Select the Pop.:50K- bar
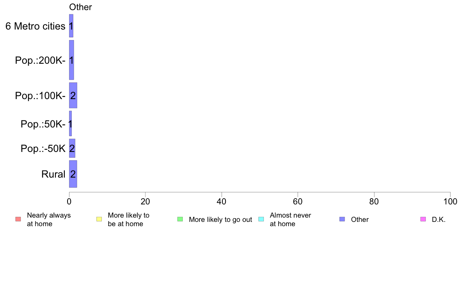 71,124
